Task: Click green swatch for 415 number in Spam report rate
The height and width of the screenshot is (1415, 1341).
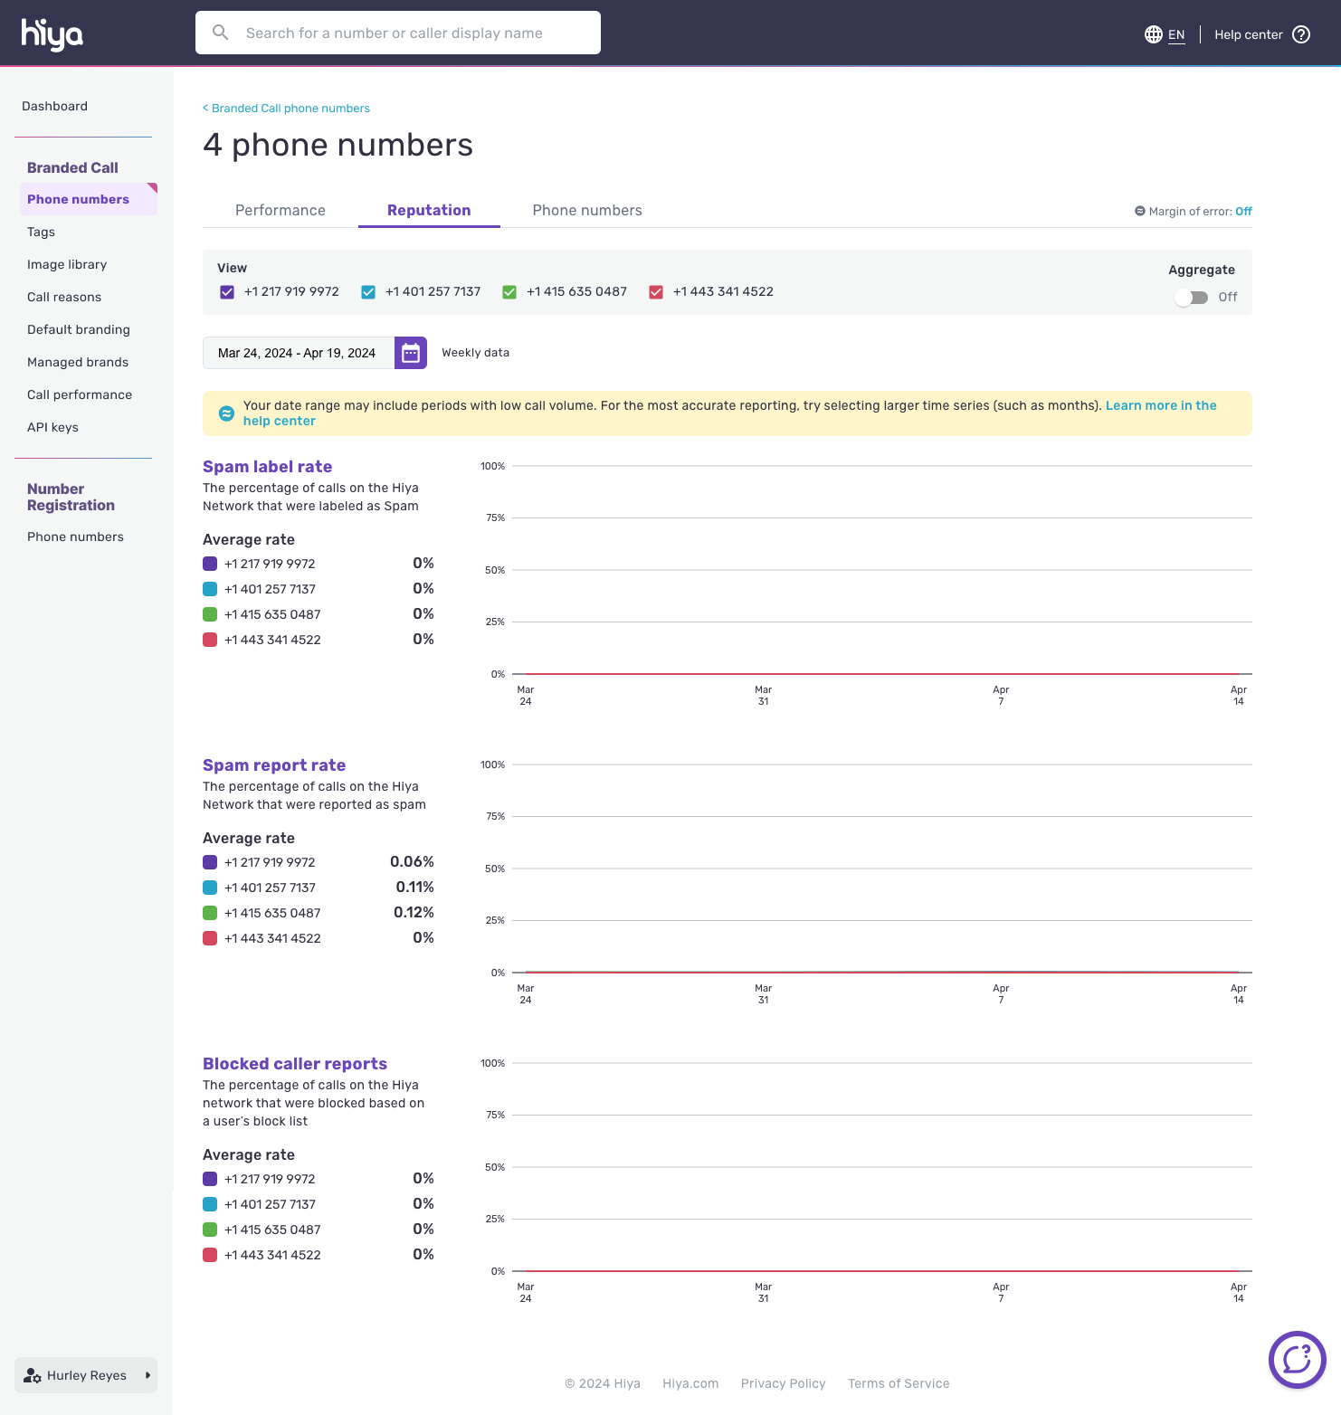Action: tap(210, 913)
